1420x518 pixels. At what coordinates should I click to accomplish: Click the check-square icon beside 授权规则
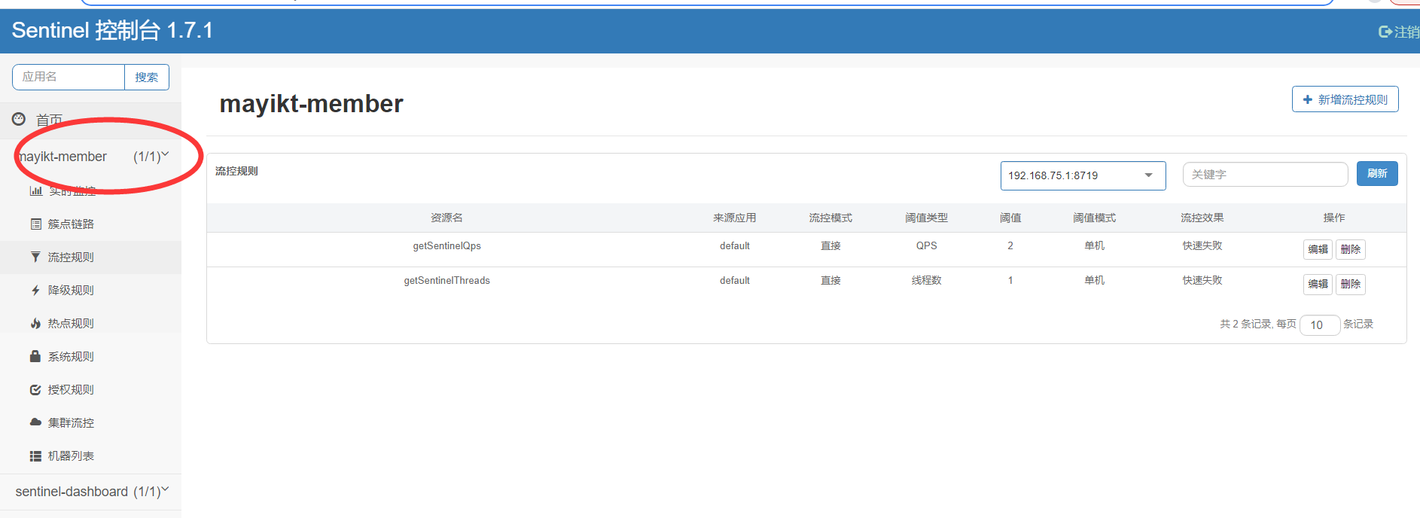(x=35, y=389)
